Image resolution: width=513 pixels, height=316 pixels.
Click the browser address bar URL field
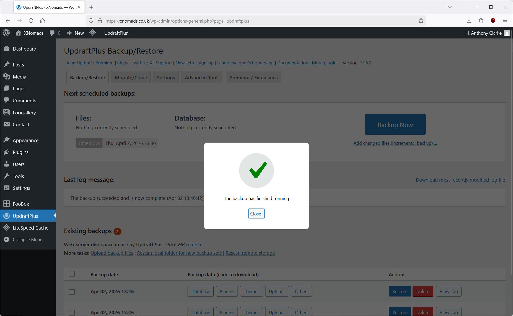(256, 21)
